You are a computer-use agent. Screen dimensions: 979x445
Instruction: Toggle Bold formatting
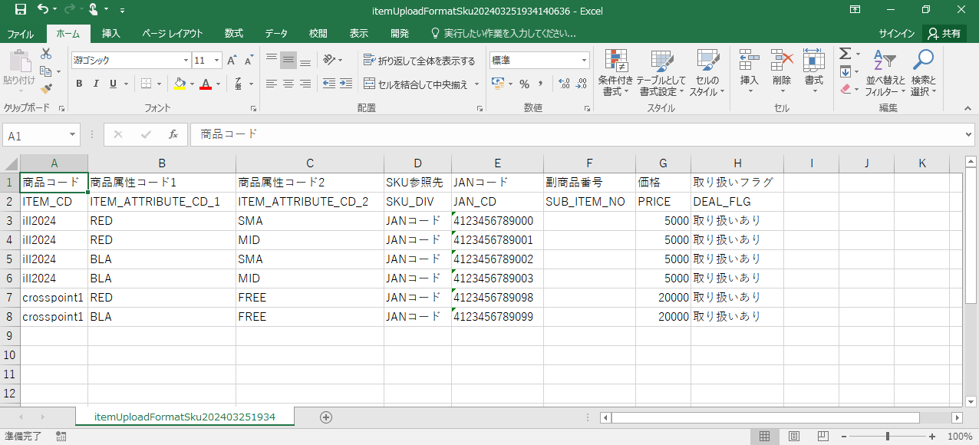tap(79, 84)
